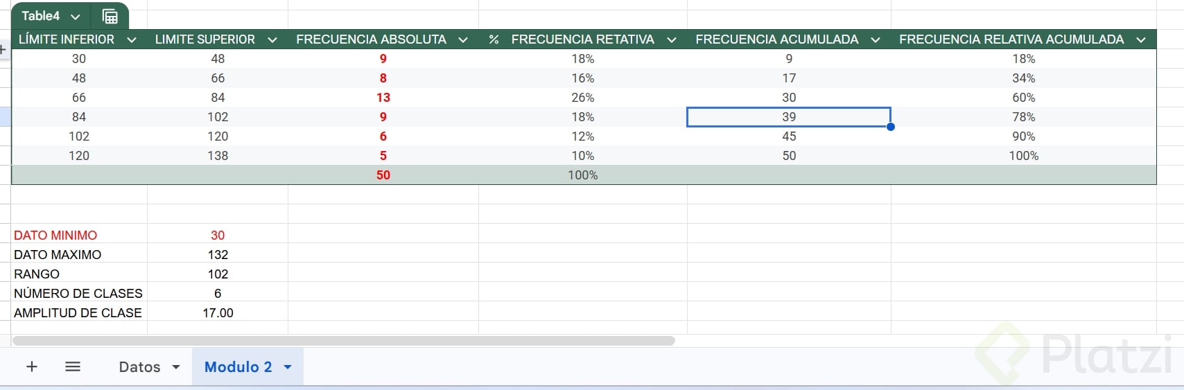Select the selected cell's blue fill handle
This screenshot has width=1184, height=390.
891,127
